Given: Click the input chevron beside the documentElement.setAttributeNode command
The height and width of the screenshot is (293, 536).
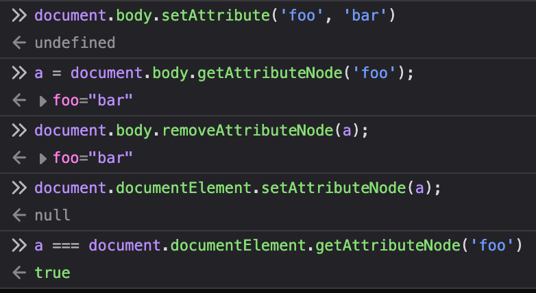Looking at the screenshot, I should [x=19, y=187].
